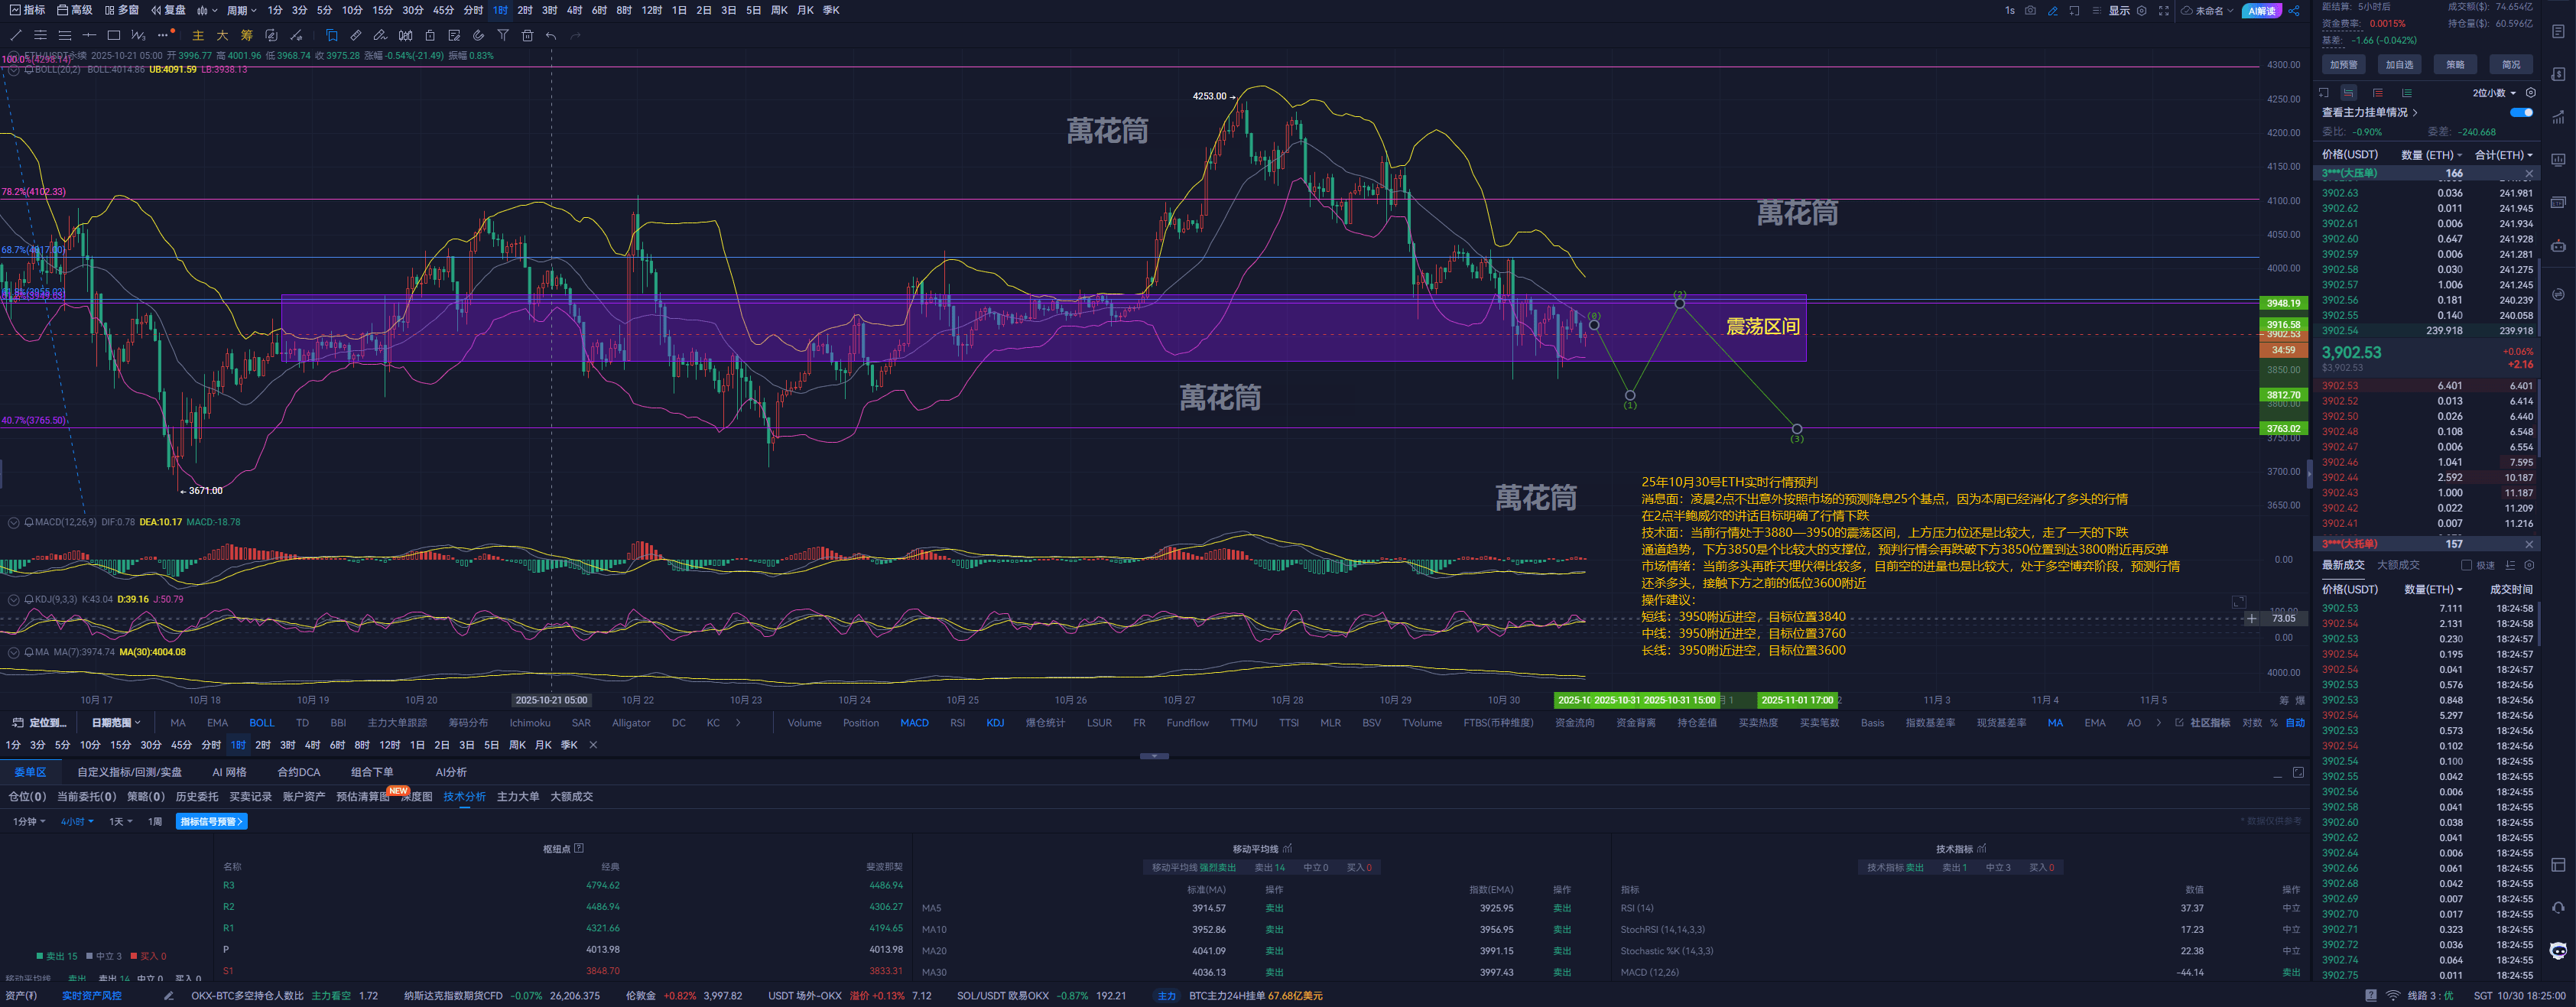Image resolution: width=2576 pixels, height=1007 pixels.
Task: Select the rectangle drawing tool
Action: click(113, 35)
